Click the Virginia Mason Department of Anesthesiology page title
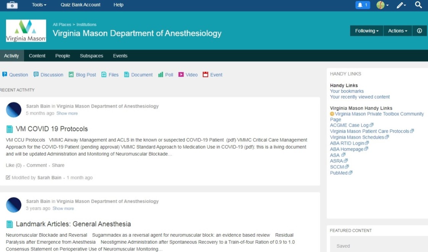The width and height of the screenshot is (428, 252). (x=137, y=33)
